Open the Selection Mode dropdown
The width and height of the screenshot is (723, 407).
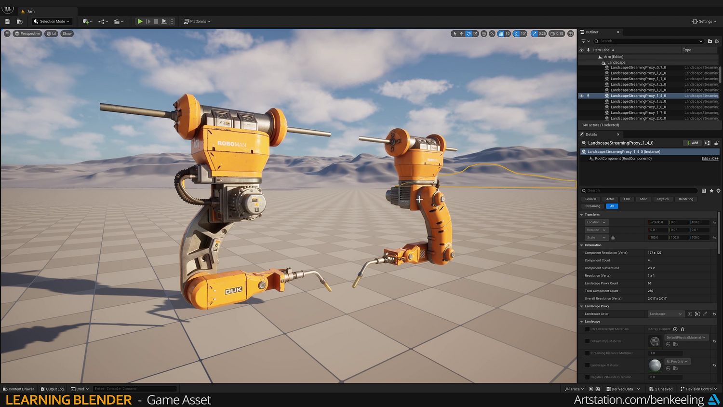52,21
